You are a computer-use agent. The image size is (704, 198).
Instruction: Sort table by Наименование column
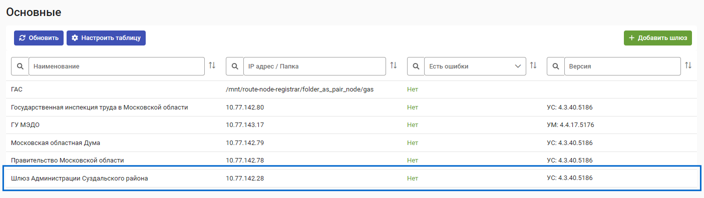[x=212, y=65]
